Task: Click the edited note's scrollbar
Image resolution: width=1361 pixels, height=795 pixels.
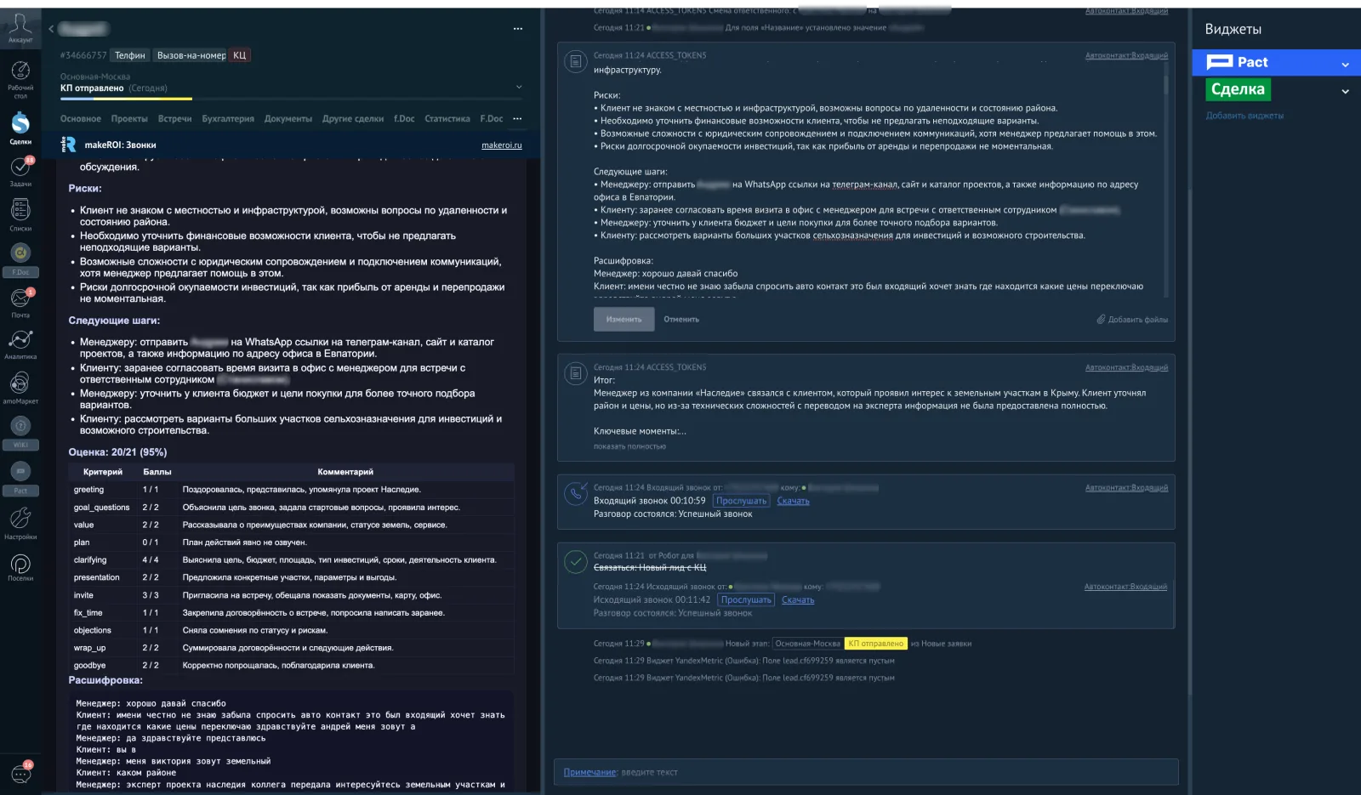Action: (1165, 85)
